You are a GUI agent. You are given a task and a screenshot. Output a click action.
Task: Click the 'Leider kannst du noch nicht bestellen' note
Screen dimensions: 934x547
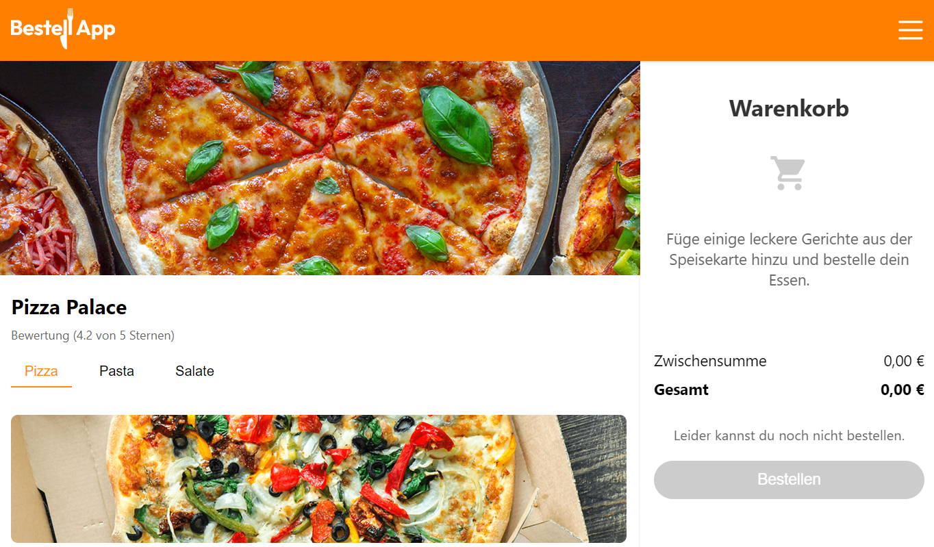tap(789, 435)
